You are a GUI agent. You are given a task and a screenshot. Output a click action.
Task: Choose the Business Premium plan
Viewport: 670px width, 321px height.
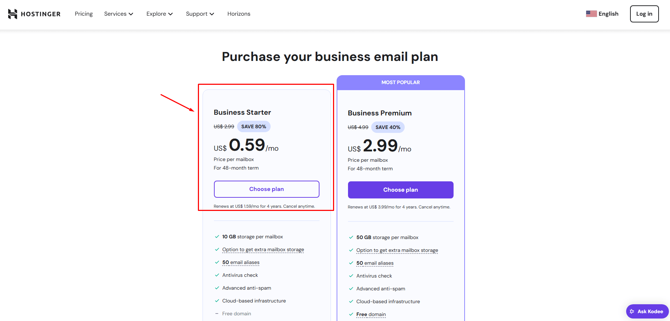click(400, 190)
